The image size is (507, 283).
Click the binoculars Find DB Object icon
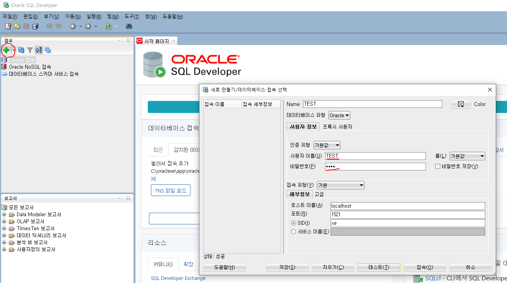(x=129, y=26)
